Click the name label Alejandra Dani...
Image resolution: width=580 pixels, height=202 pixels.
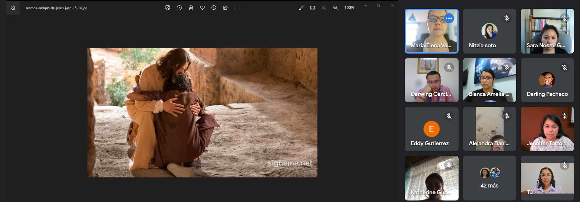(489, 143)
